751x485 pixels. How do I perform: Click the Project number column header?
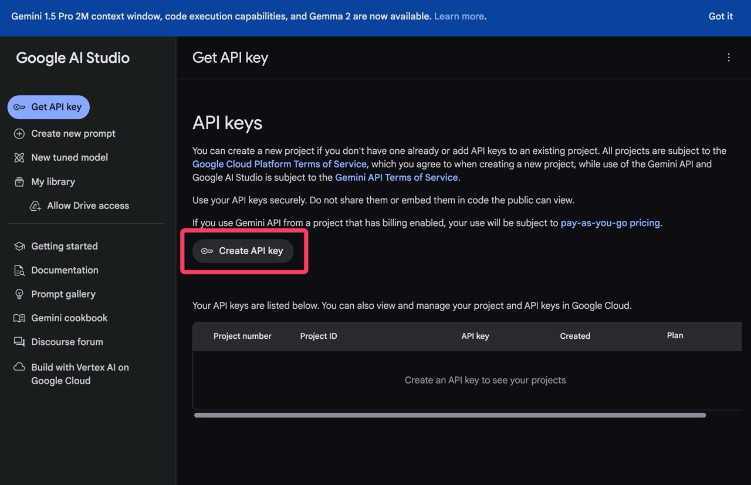(x=242, y=336)
